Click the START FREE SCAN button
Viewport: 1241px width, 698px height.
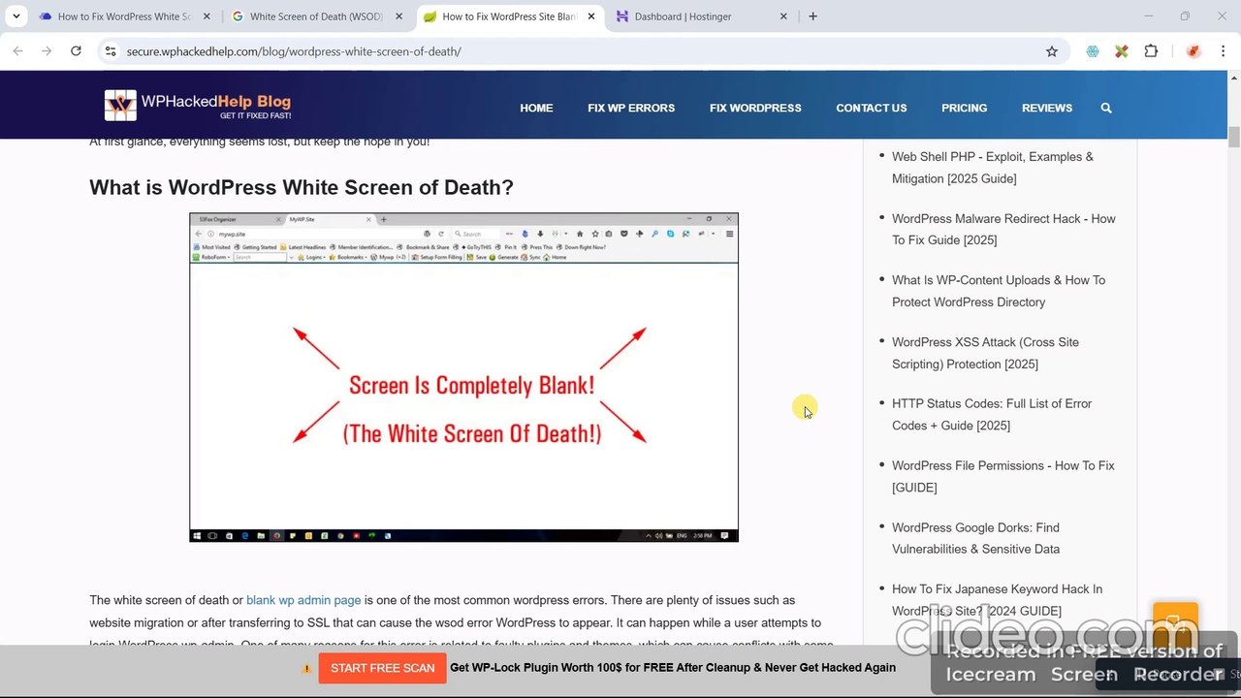coord(382,668)
